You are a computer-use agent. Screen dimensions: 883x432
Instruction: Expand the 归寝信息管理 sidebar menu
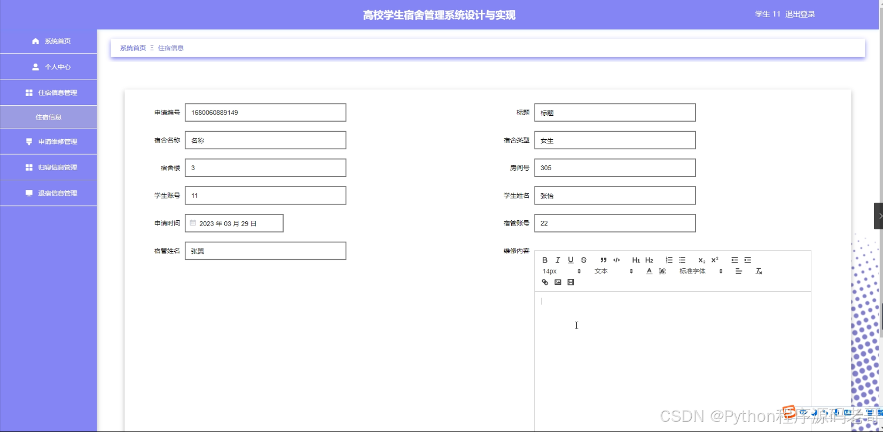click(49, 167)
